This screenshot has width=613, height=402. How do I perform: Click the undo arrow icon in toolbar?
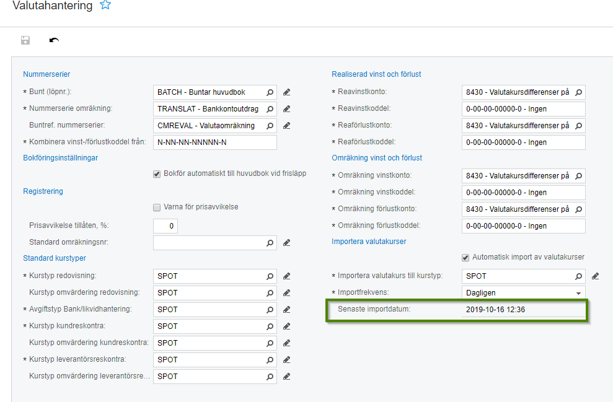point(54,41)
